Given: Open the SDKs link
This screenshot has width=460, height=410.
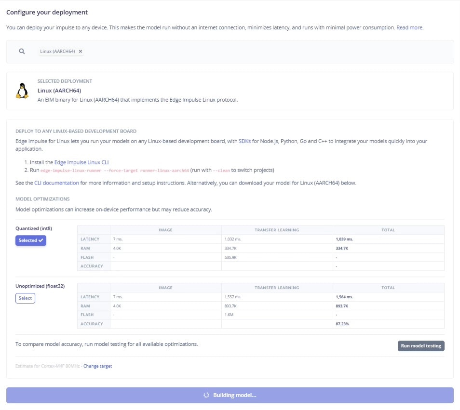Looking at the screenshot, I should coord(244,141).
